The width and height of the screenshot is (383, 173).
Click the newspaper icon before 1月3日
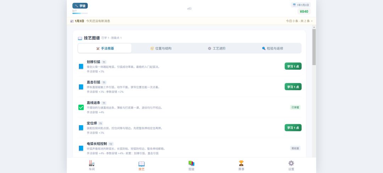click(x=72, y=21)
